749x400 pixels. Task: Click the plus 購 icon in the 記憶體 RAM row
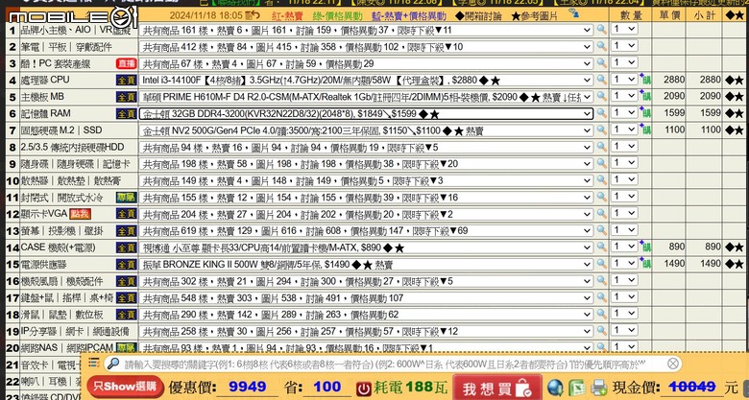645,113
